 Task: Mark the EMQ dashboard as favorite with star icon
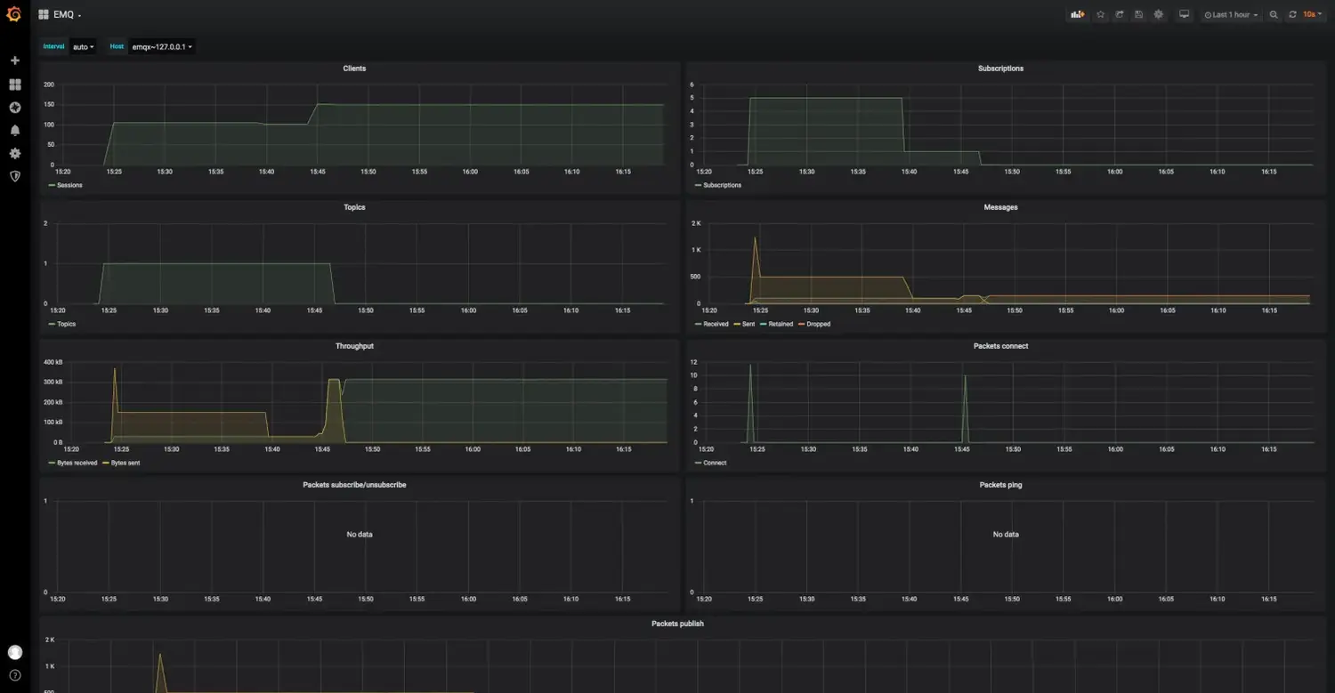(1100, 14)
